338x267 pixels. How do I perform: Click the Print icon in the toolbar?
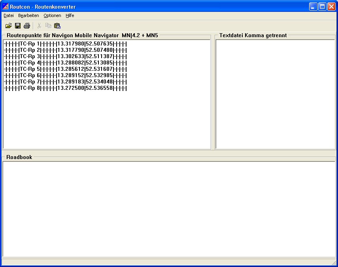27,26
